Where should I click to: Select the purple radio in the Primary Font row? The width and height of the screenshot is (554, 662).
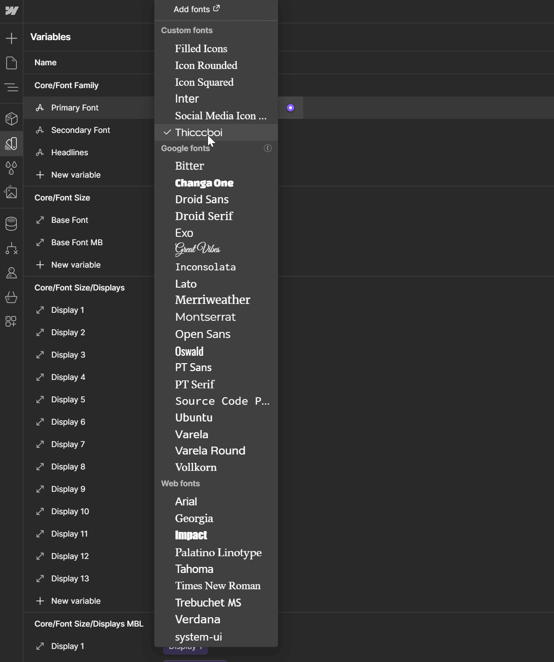(291, 108)
